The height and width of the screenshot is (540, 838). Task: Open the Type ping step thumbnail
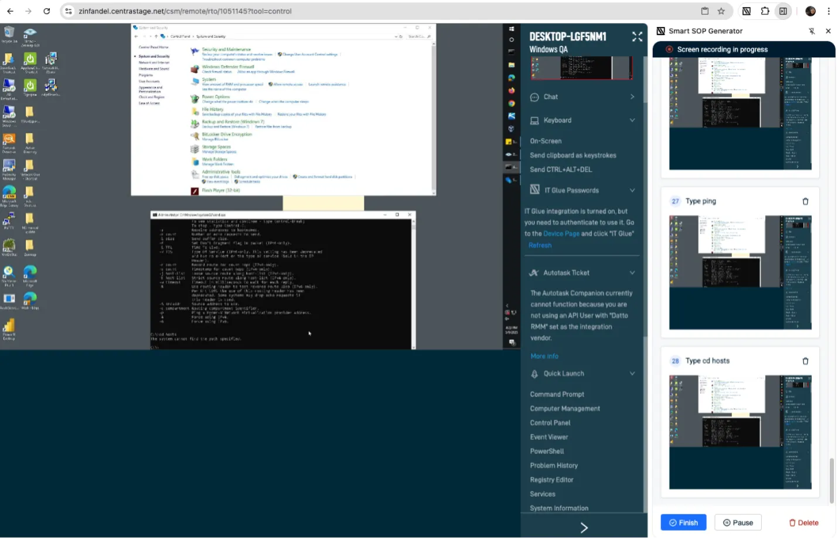point(740,272)
